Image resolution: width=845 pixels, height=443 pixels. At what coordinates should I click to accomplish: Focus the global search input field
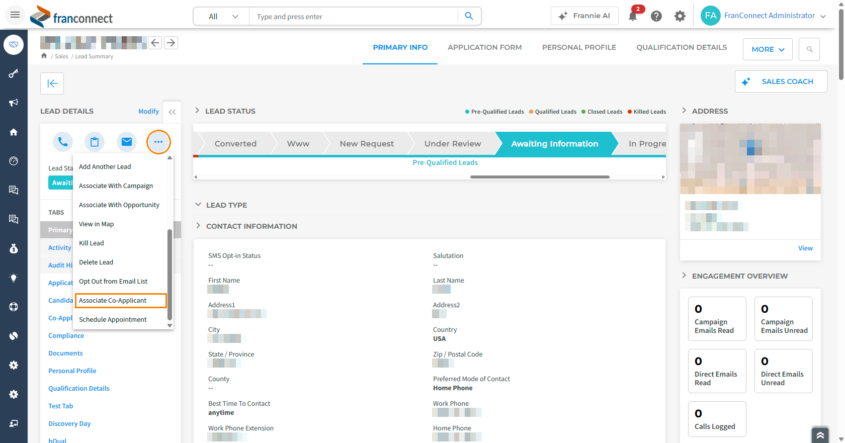pyautogui.click(x=354, y=16)
